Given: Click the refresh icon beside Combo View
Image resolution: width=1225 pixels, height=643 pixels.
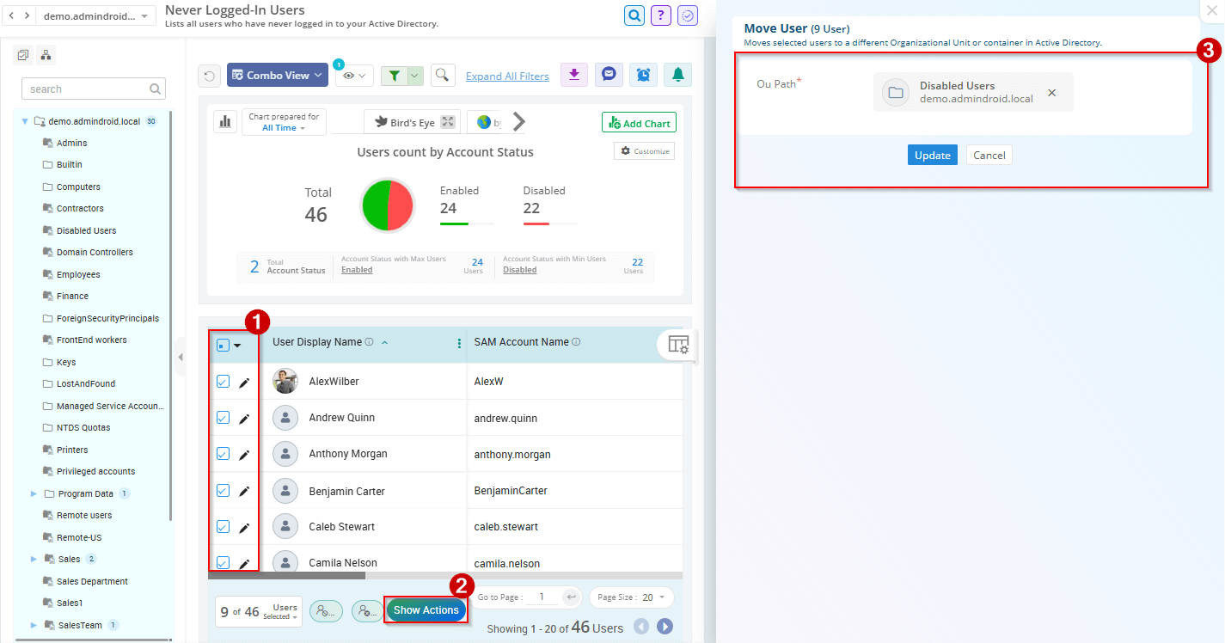Looking at the screenshot, I should (209, 76).
